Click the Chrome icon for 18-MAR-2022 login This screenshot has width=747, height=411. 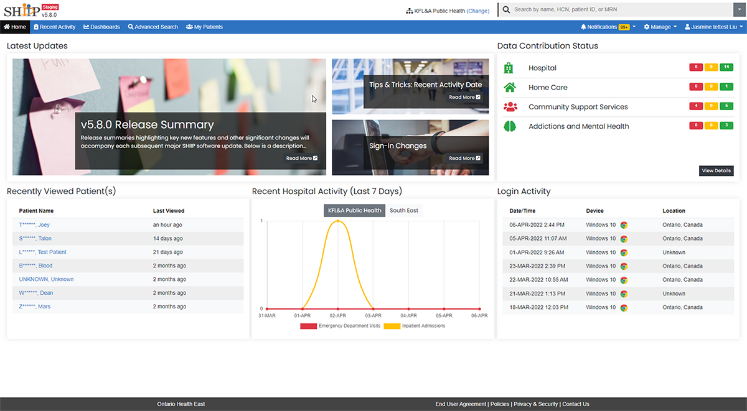624,307
